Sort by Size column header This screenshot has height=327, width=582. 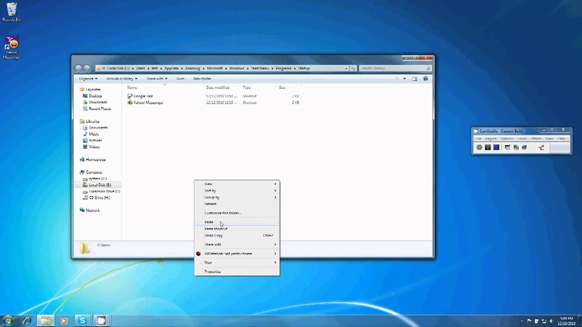[x=282, y=87]
